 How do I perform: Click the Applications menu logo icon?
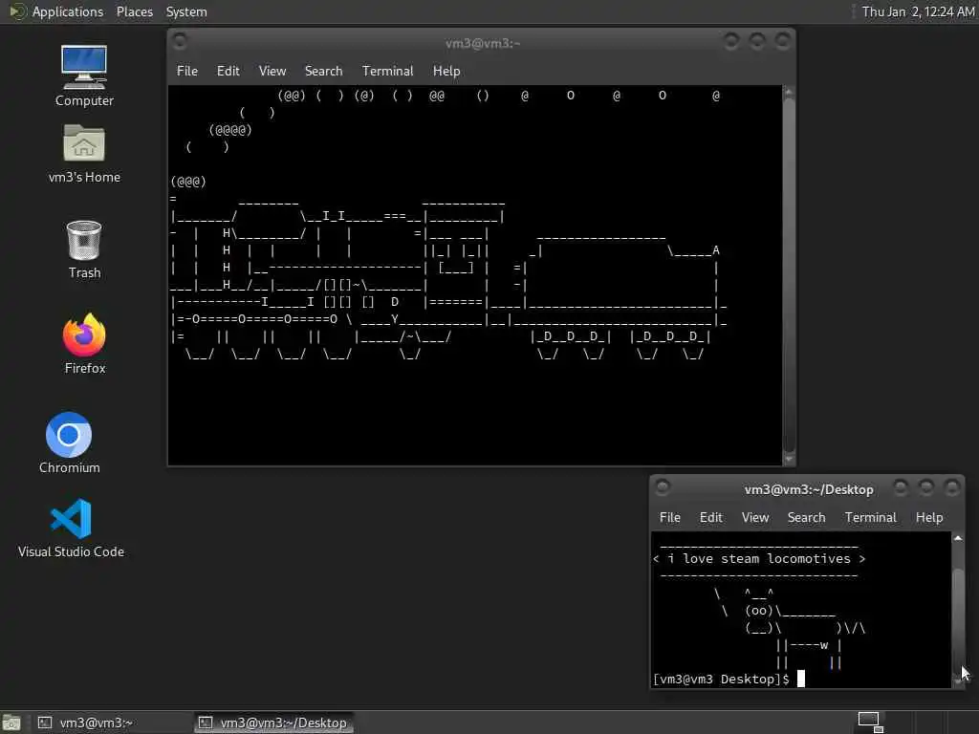(17, 11)
